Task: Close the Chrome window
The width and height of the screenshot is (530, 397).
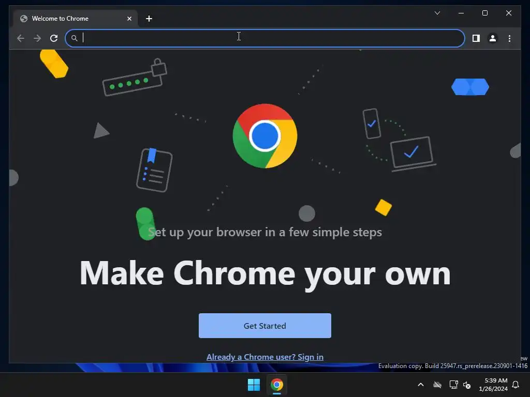Action: [509, 13]
